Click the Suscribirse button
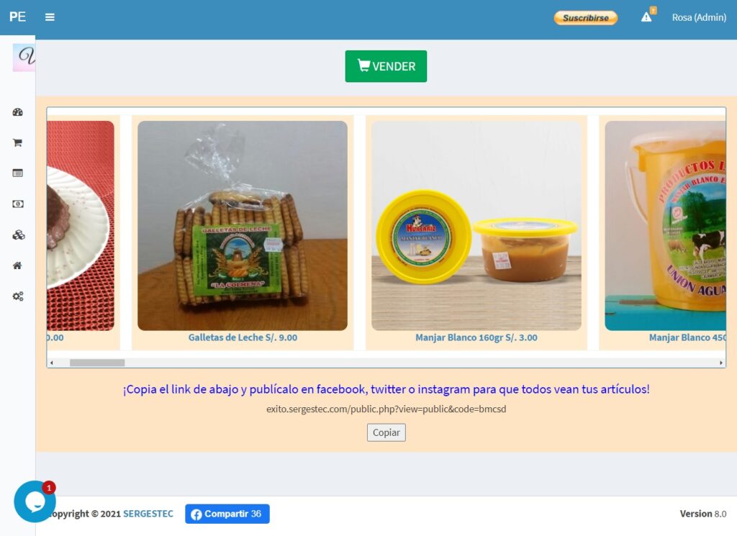This screenshot has height=536, width=737. (x=586, y=18)
